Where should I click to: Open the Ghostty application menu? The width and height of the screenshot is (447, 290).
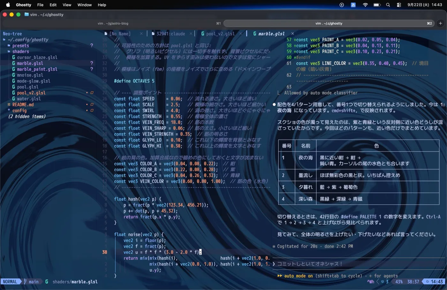(24, 5)
